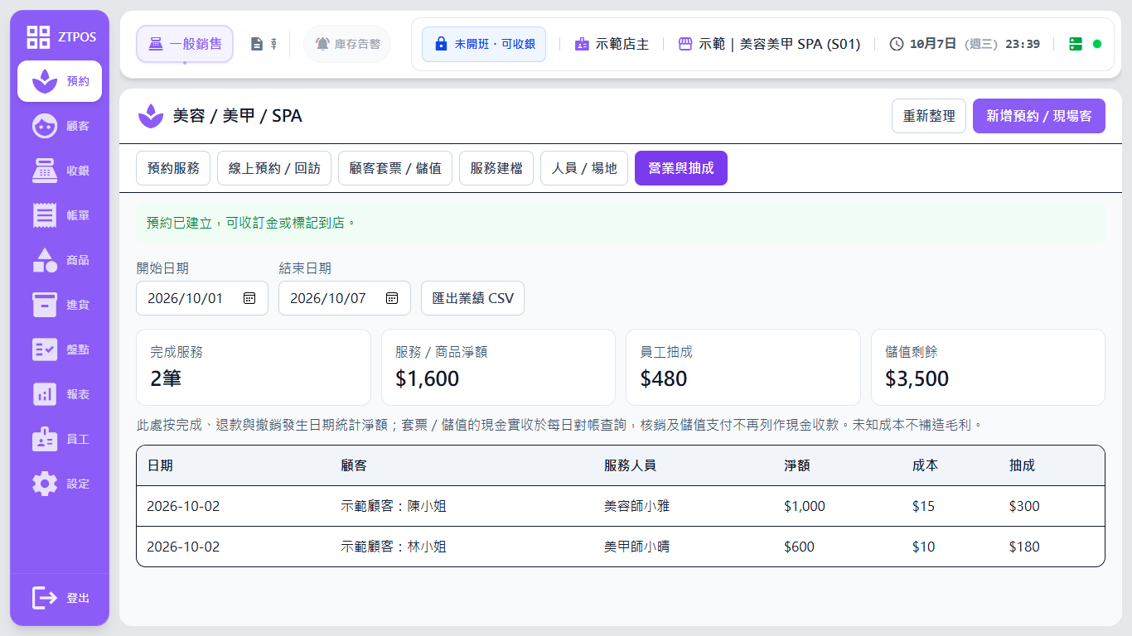Click the green server status icon
Image resolution: width=1132 pixels, height=636 pixels.
point(1076,44)
